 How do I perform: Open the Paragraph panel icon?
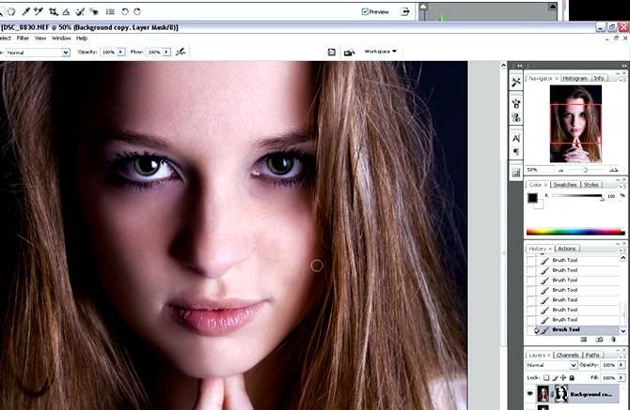click(x=516, y=153)
